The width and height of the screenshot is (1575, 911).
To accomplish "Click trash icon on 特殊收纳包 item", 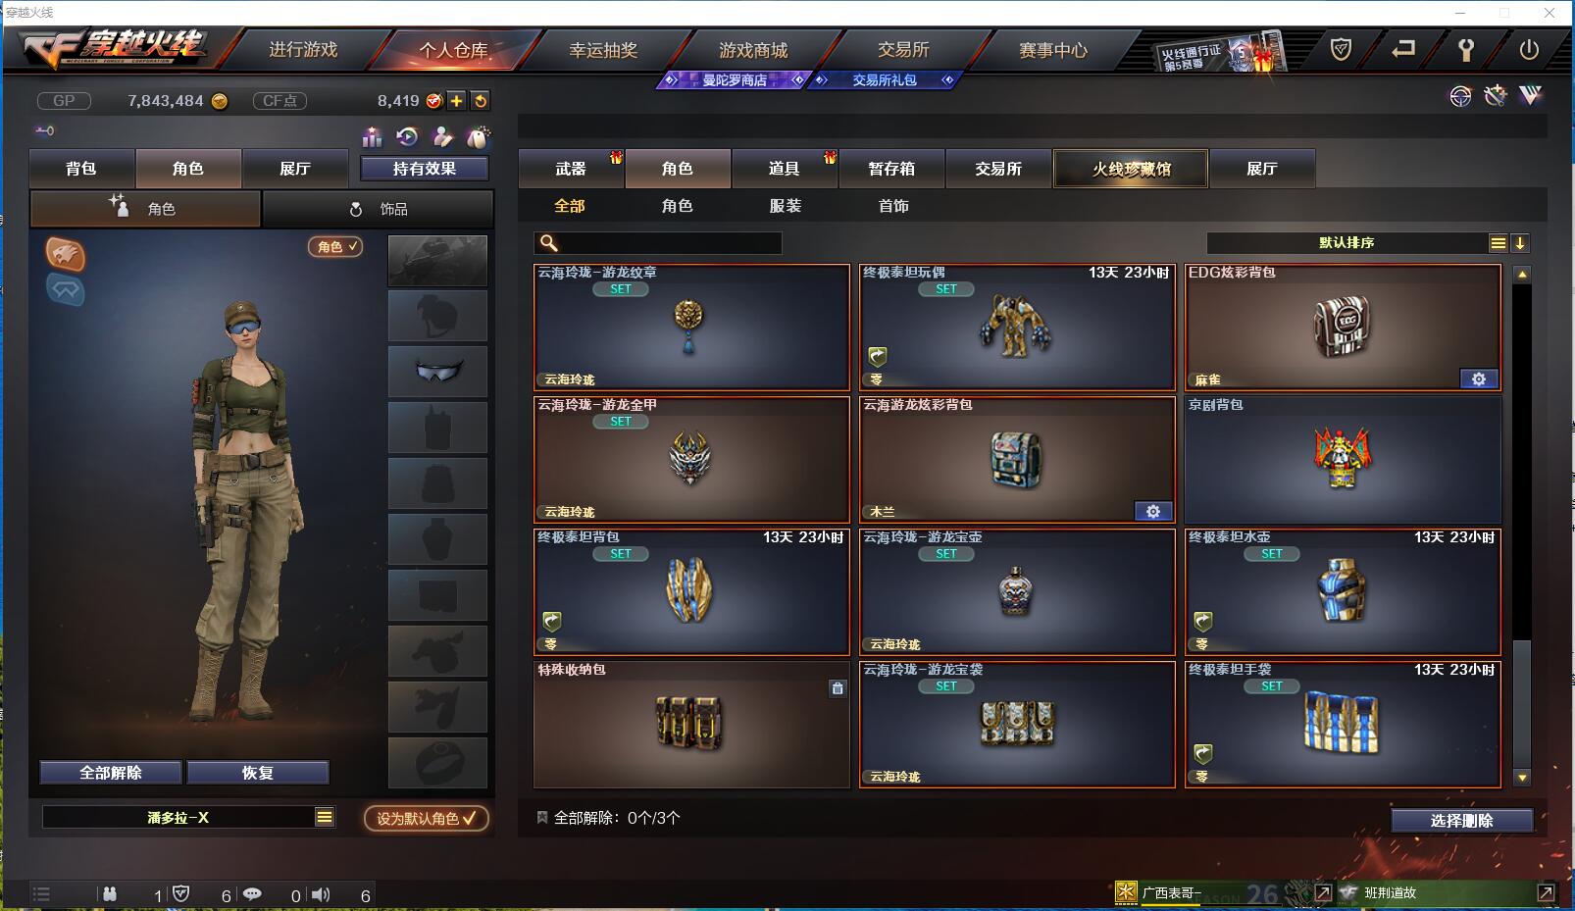I will point(837,688).
